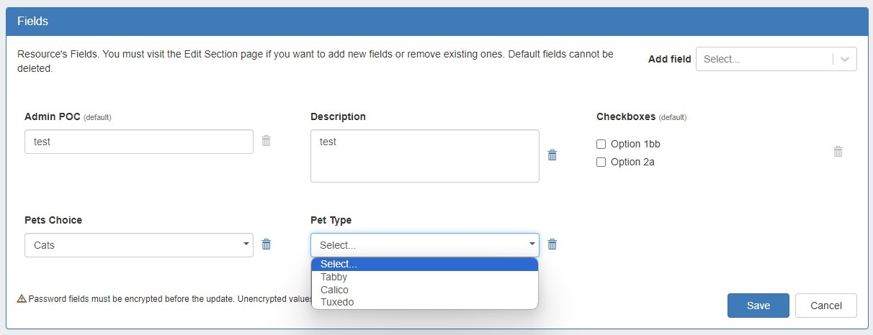Enable the Option 1bb checkbox
Image resolution: width=873 pixels, height=335 pixels.
601,144
